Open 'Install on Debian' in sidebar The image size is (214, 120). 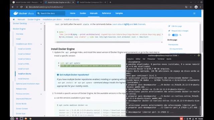24,54
